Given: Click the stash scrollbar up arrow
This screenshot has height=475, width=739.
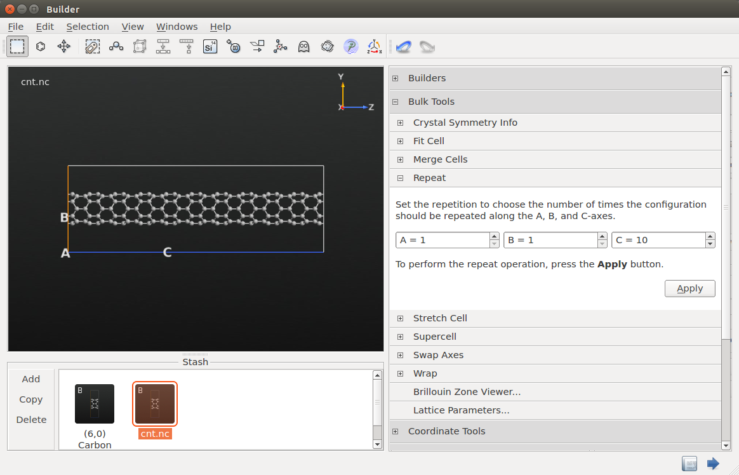Looking at the screenshot, I should coord(377,375).
